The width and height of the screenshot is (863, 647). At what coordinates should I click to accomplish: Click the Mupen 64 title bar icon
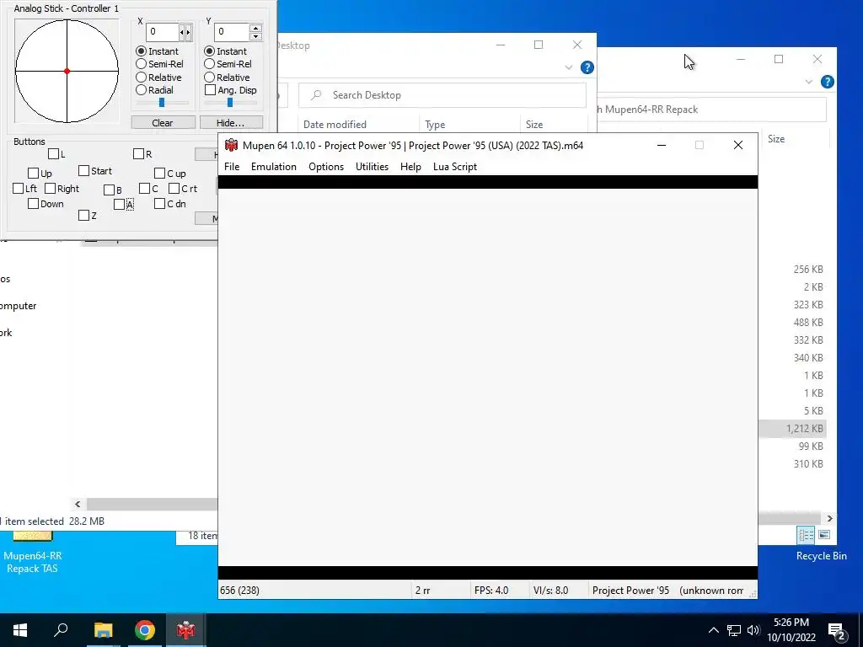point(231,145)
